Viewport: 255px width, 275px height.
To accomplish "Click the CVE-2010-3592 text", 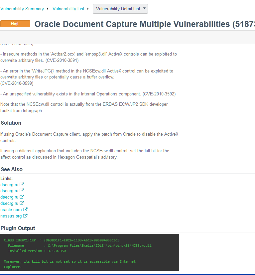I will [159, 94].
